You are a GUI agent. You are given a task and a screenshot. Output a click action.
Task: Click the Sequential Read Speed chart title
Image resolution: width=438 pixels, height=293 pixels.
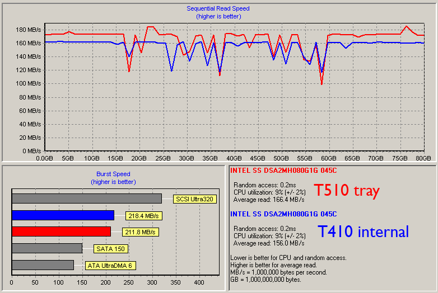(218, 8)
